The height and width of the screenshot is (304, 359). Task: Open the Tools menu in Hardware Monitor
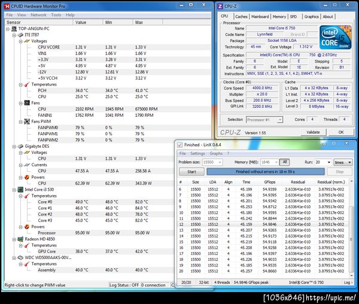tap(56, 14)
